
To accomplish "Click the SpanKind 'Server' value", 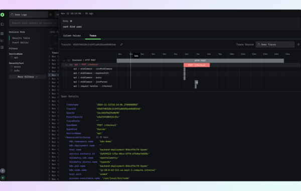I will [x=101, y=129].
